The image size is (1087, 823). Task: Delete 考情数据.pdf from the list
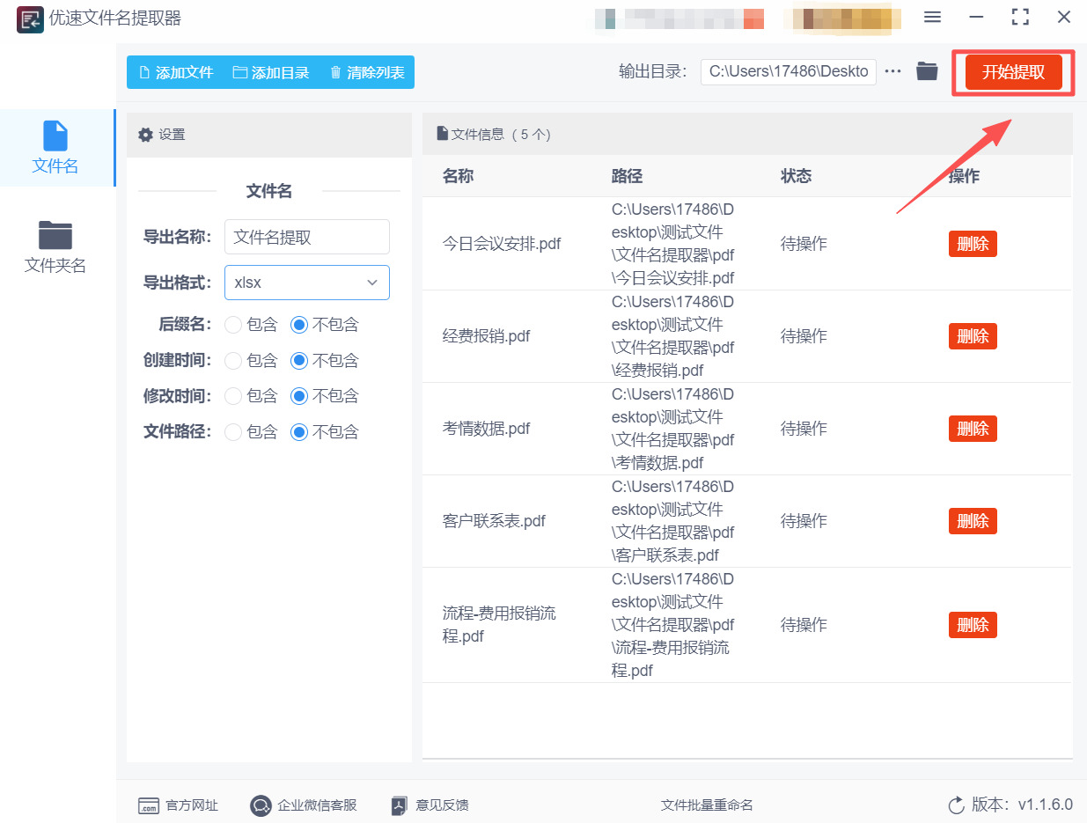tap(973, 429)
